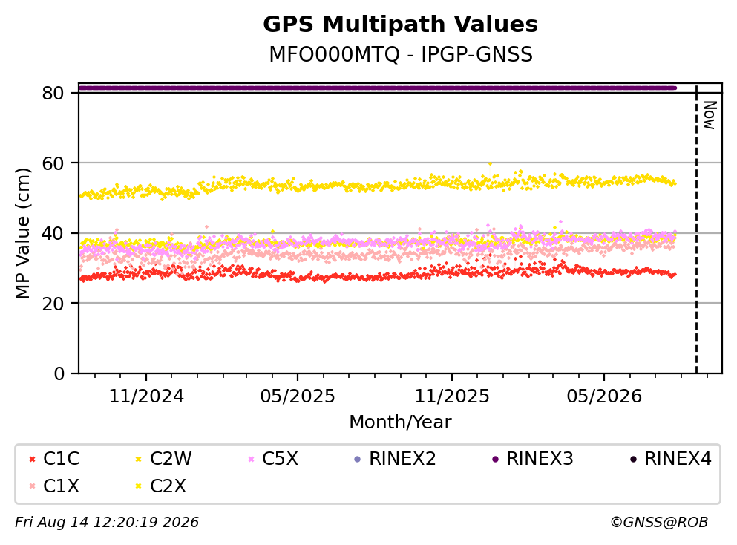Click the GPS Multipath Values title

pos(401,24)
